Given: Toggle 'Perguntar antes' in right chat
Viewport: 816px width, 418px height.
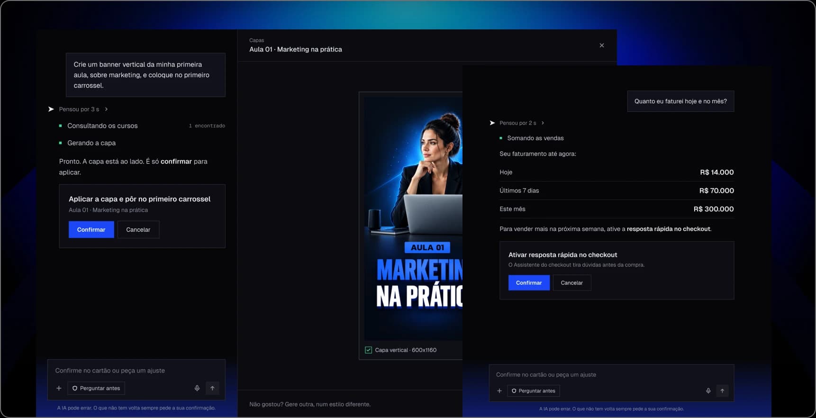Looking at the screenshot, I should pyautogui.click(x=534, y=391).
